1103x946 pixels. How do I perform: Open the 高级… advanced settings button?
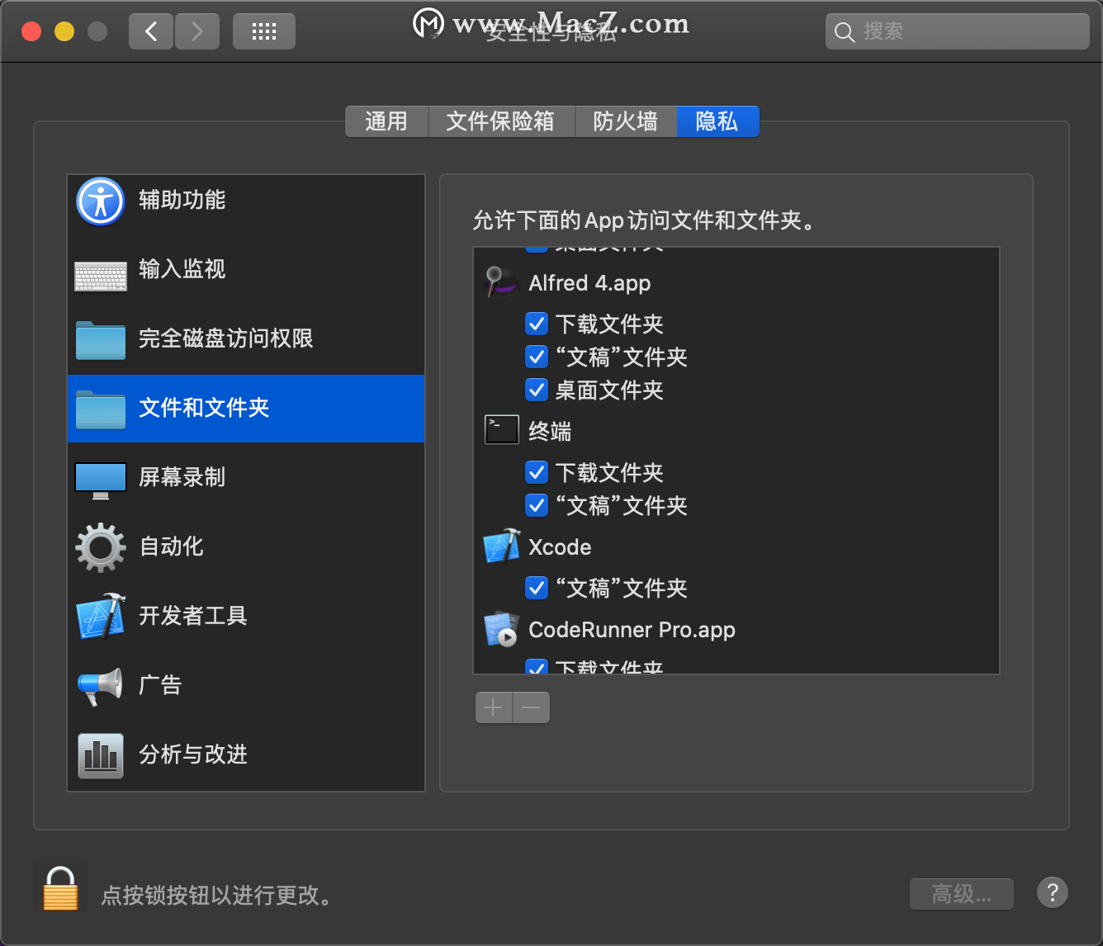[x=962, y=893]
